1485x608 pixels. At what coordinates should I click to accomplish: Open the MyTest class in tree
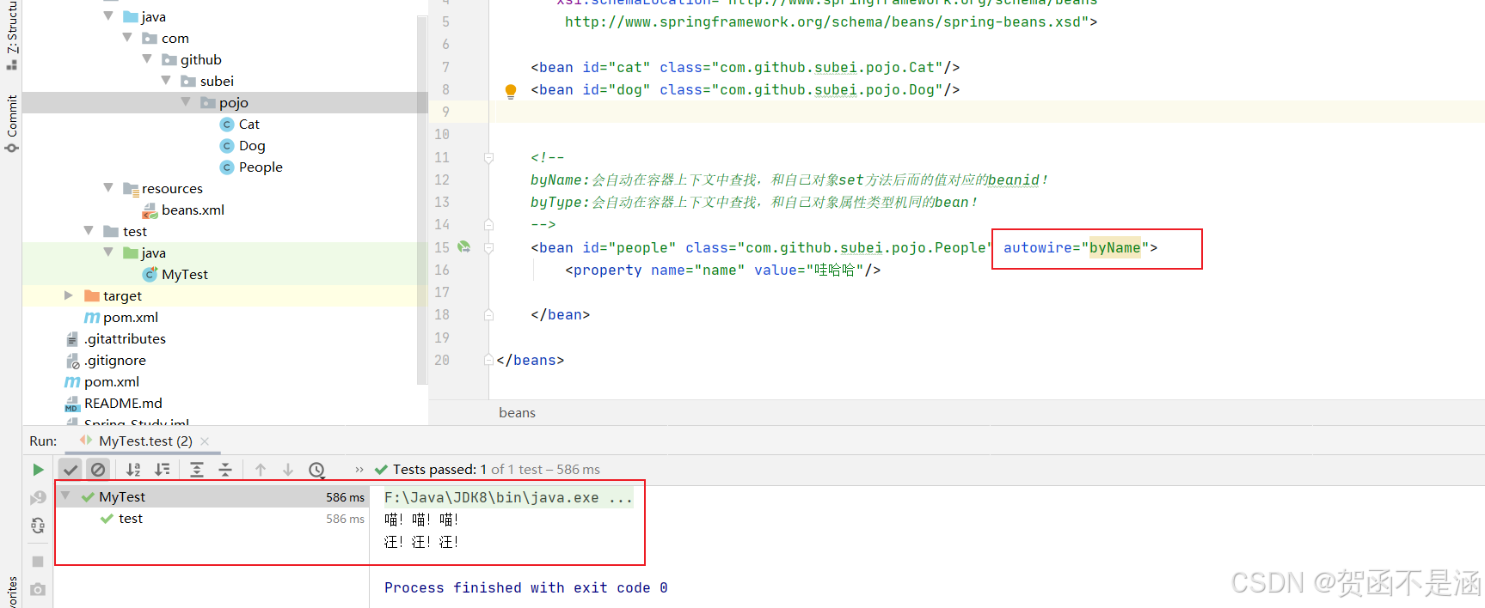(x=185, y=274)
